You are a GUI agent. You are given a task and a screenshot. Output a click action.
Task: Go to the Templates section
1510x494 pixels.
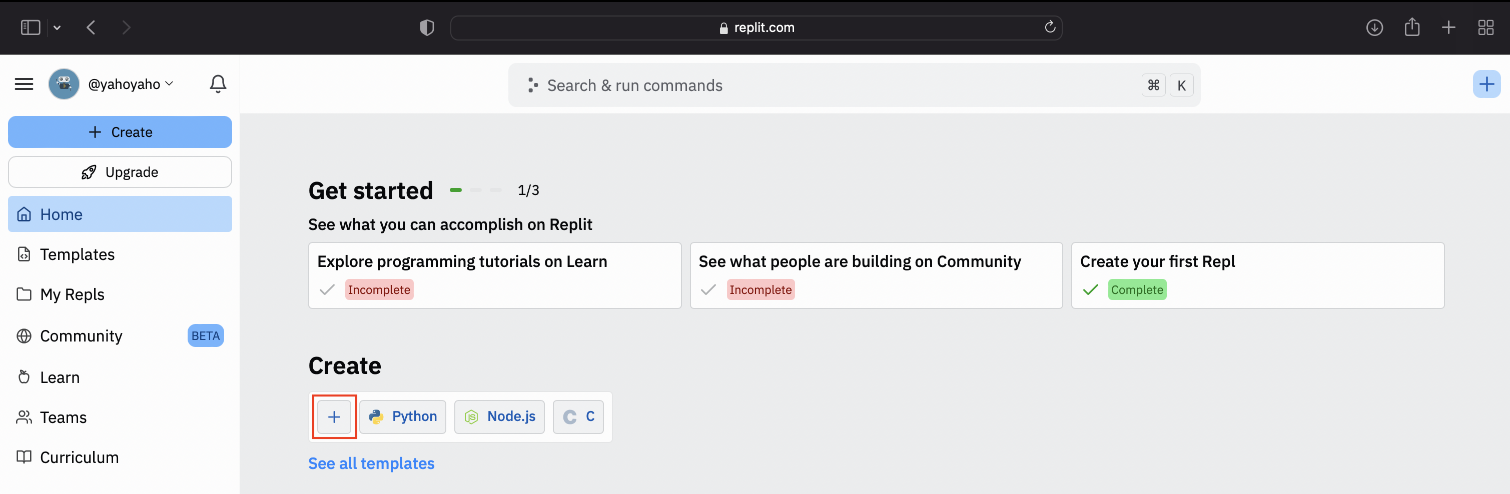pyautogui.click(x=76, y=253)
